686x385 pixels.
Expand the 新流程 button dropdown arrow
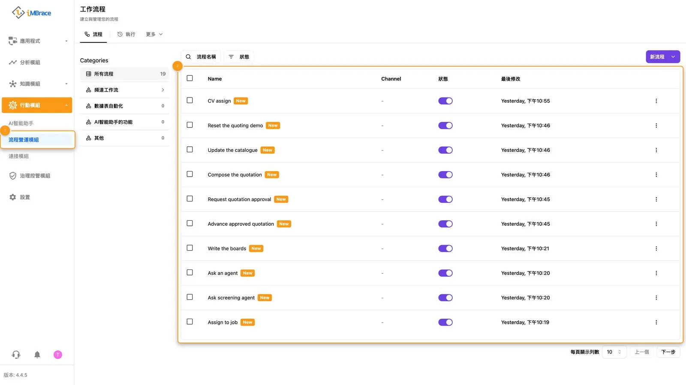[x=673, y=57]
